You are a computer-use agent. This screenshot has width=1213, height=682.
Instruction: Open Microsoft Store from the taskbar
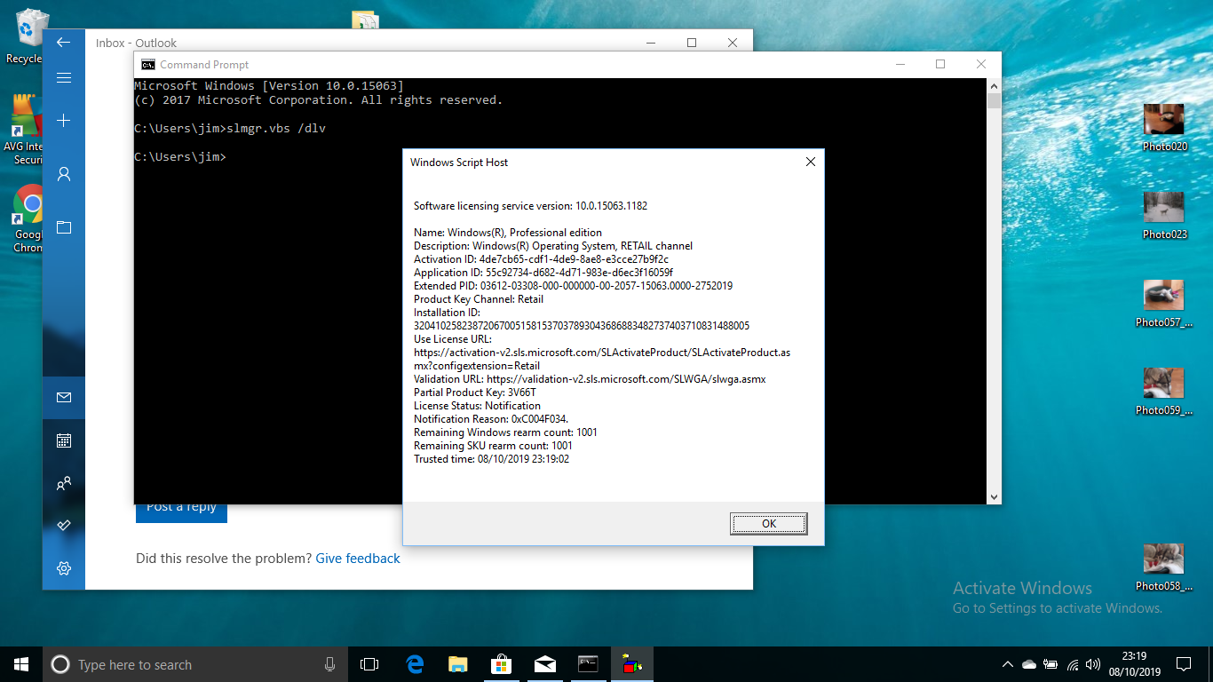point(502,664)
